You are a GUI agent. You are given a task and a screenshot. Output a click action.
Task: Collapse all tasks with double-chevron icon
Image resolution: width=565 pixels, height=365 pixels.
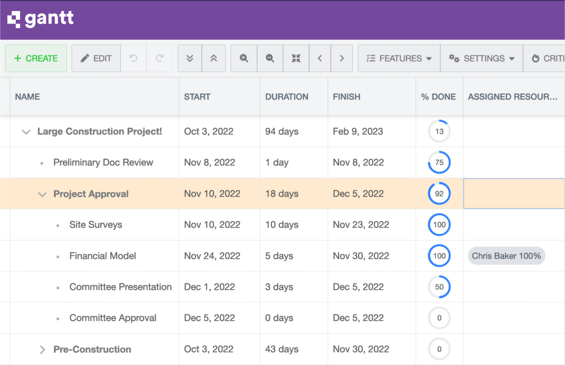[190, 58]
